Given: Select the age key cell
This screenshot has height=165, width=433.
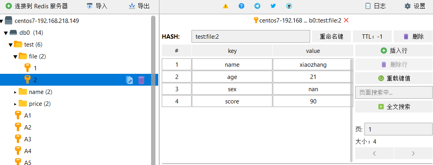Looking at the screenshot, I should pos(232,77).
